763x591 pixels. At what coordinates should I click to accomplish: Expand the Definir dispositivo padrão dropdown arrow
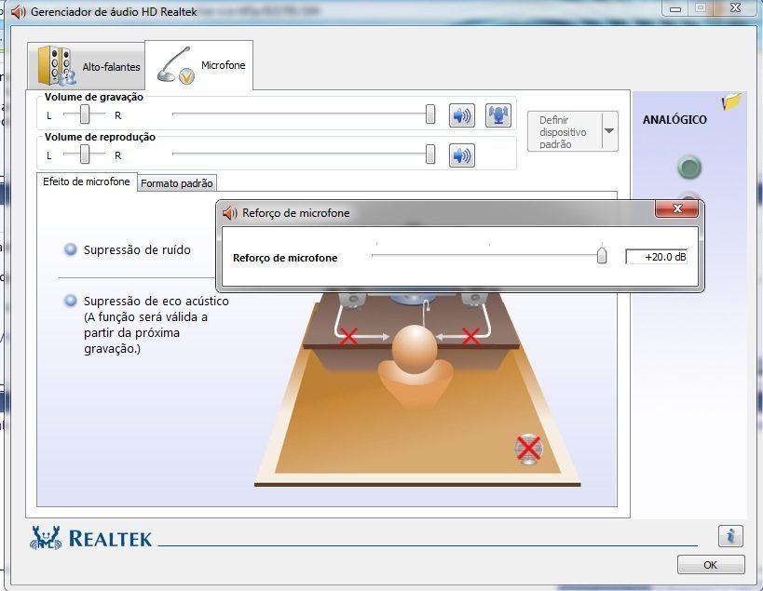(x=609, y=132)
